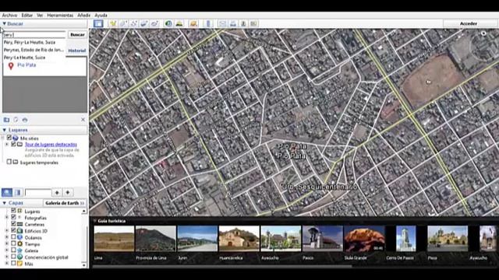Uncheck the Mis sitios checkbox
499x280 pixels.
tap(9, 138)
